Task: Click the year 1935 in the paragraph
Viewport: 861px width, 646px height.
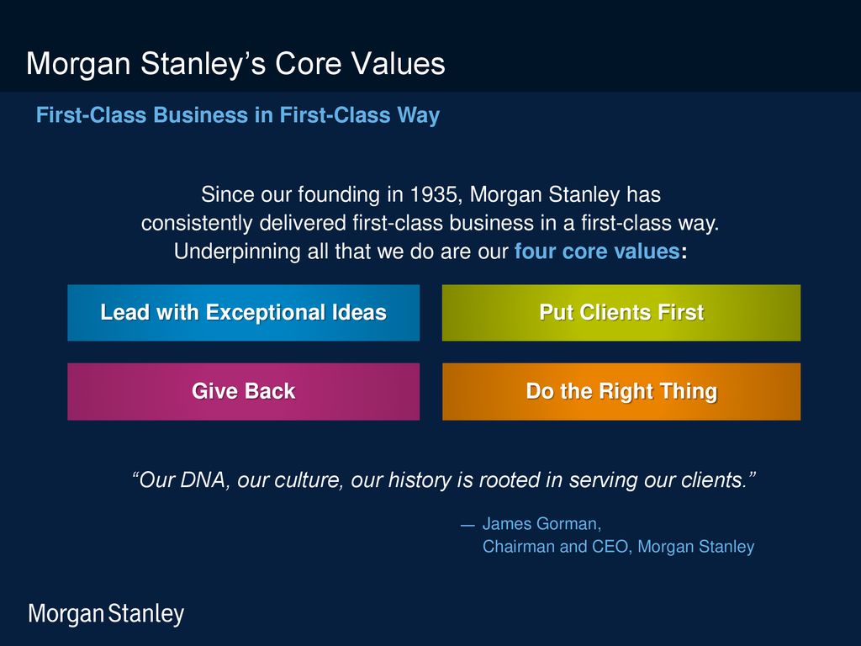Action: [x=433, y=194]
